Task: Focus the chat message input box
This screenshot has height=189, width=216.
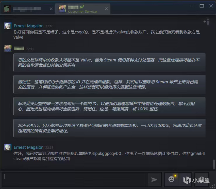Action: [x=74, y=180]
